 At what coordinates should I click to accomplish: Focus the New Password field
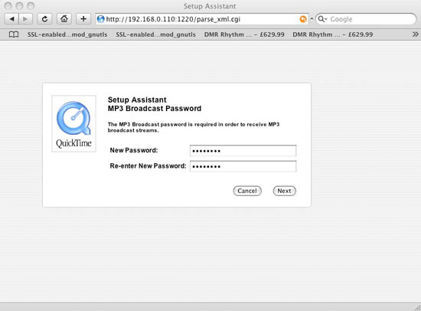(243, 151)
